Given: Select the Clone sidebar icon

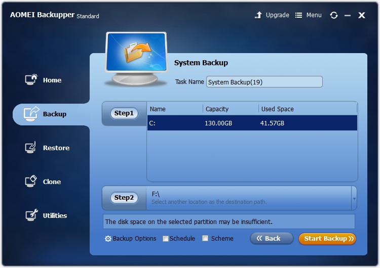Looking at the screenshot, I should (x=31, y=182).
